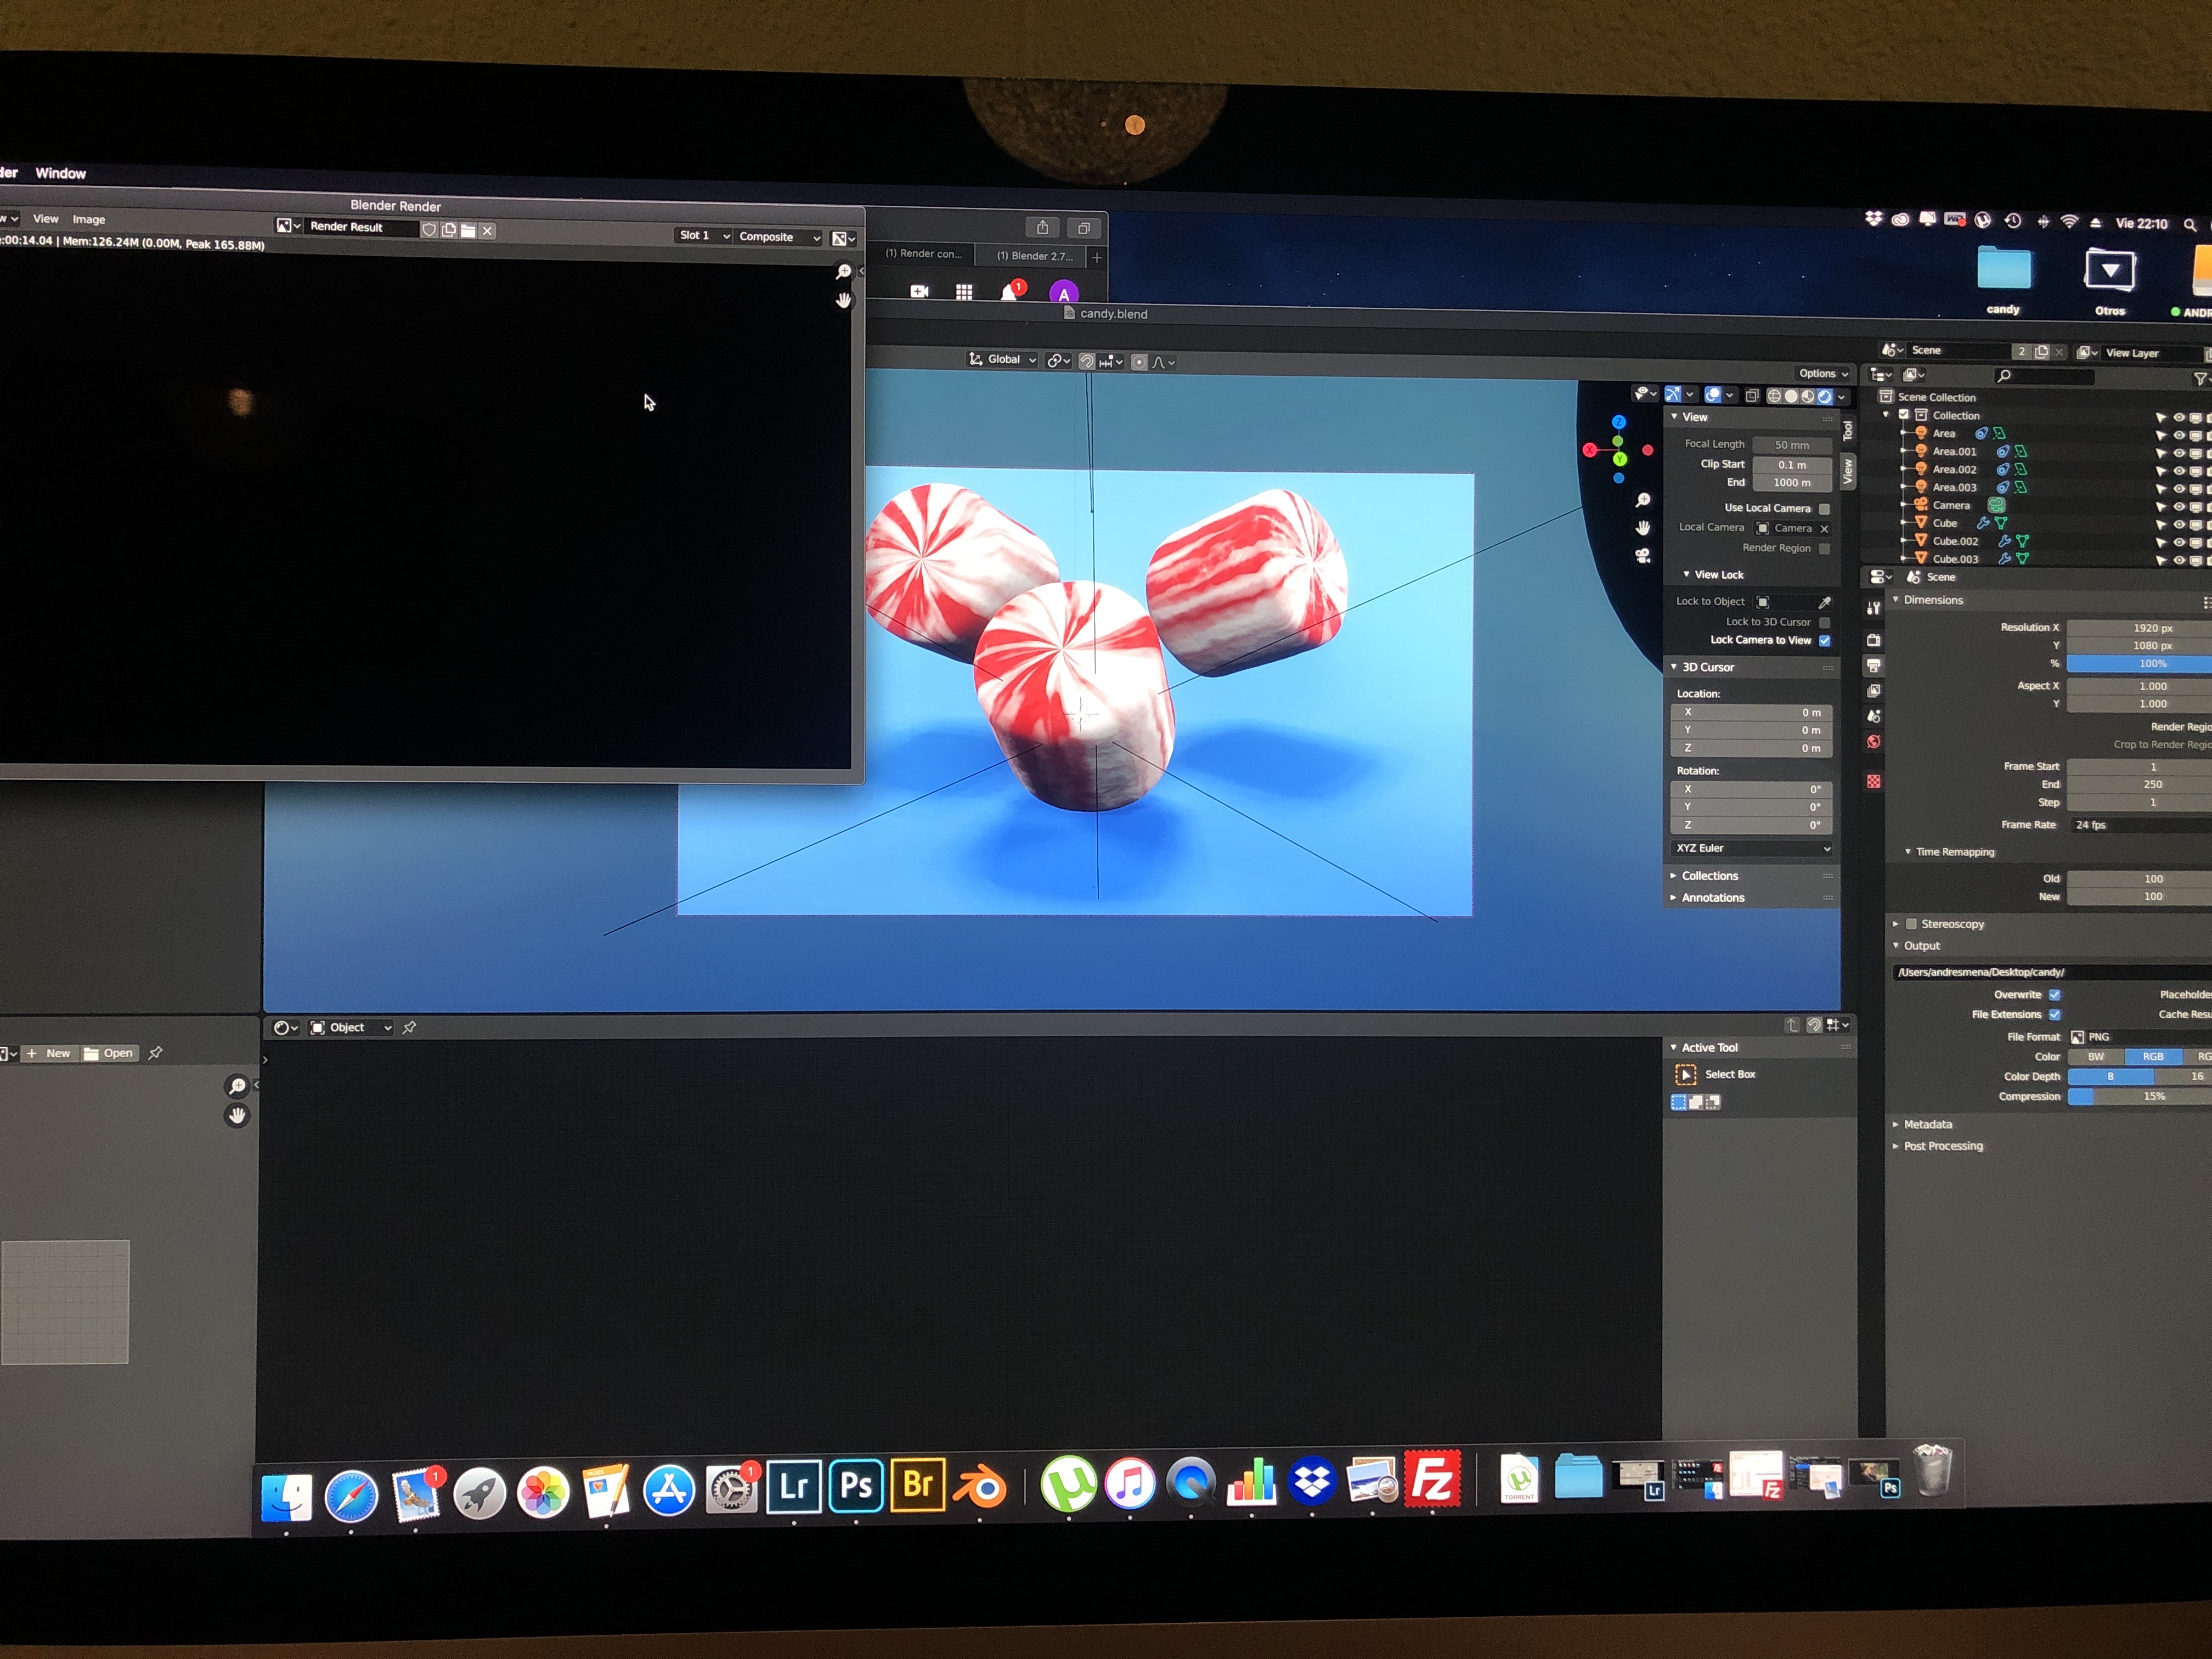Screen dimensions: 2212x1659
Task: Open the Slot 1 dropdown
Action: pos(704,236)
